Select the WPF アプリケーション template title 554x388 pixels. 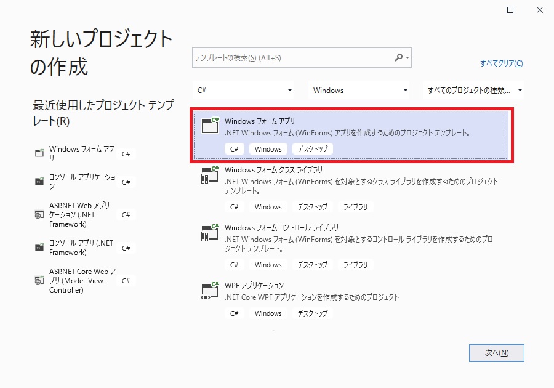click(x=254, y=286)
